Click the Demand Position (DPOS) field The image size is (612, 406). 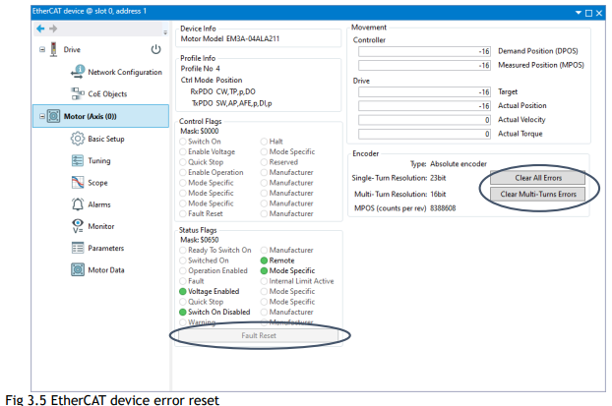point(424,51)
